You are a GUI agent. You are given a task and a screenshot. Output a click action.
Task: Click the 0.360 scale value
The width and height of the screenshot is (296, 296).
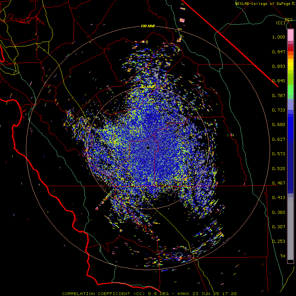(279, 212)
